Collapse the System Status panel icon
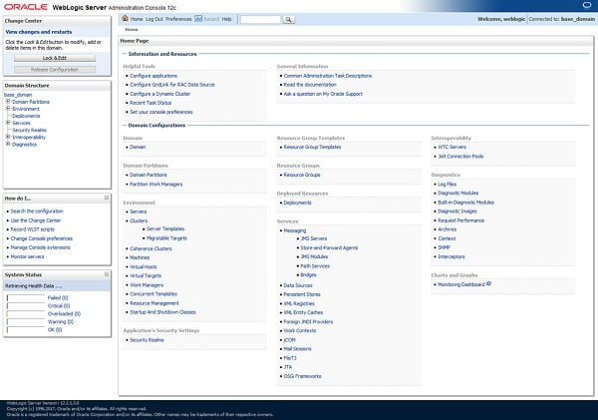The height and width of the screenshot is (420, 598). [107, 274]
